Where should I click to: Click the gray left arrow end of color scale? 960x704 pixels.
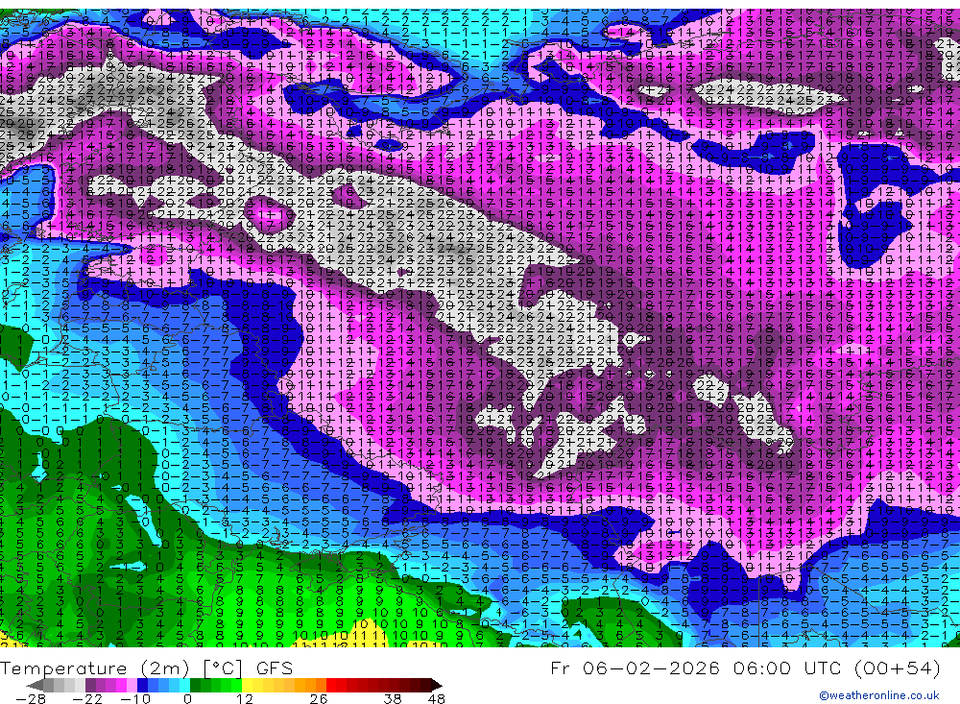click(35, 686)
